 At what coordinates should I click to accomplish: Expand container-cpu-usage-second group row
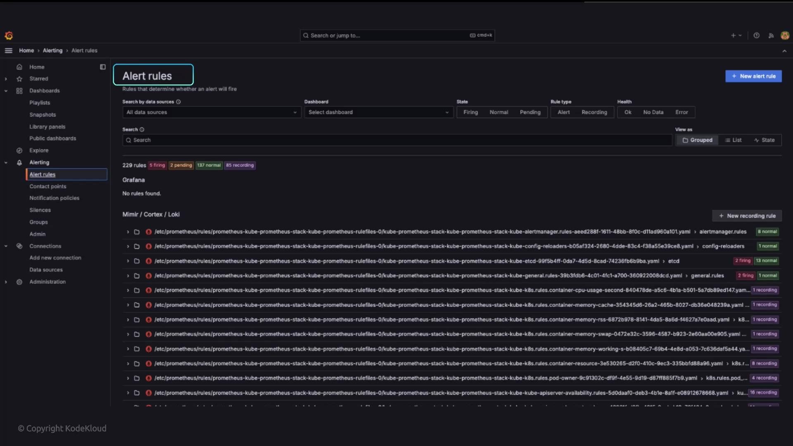click(x=128, y=291)
